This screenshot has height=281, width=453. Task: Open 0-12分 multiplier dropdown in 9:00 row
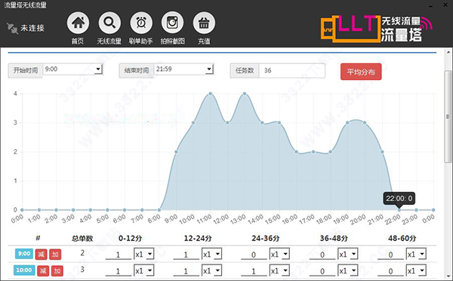tap(144, 254)
